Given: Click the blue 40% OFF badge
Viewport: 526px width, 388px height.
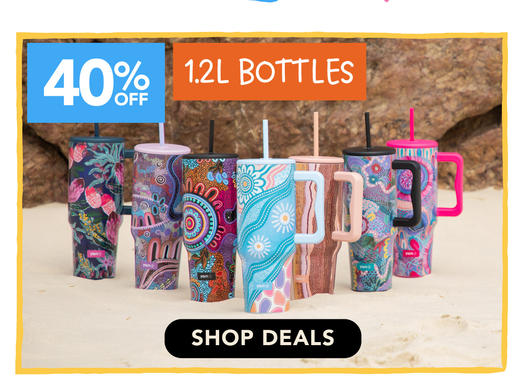Looking at the screenshot, I should tap(96, 82).
